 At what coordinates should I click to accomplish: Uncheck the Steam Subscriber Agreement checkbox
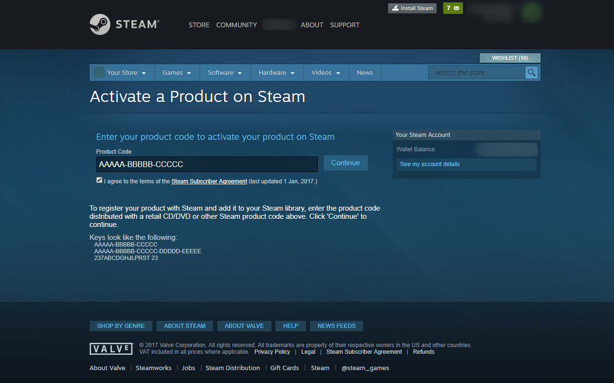point(99,180)
